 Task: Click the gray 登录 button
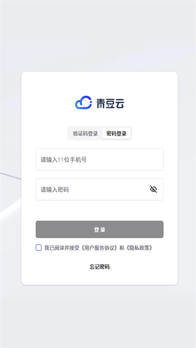[x=100, y=229]
